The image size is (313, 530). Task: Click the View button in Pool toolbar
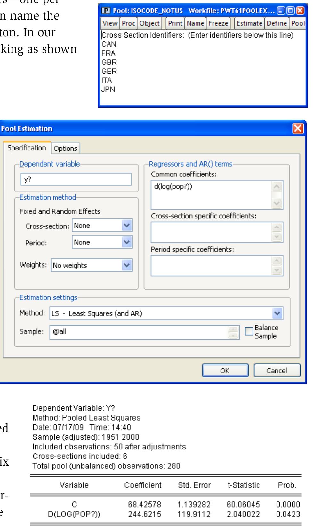coord(110,23)
